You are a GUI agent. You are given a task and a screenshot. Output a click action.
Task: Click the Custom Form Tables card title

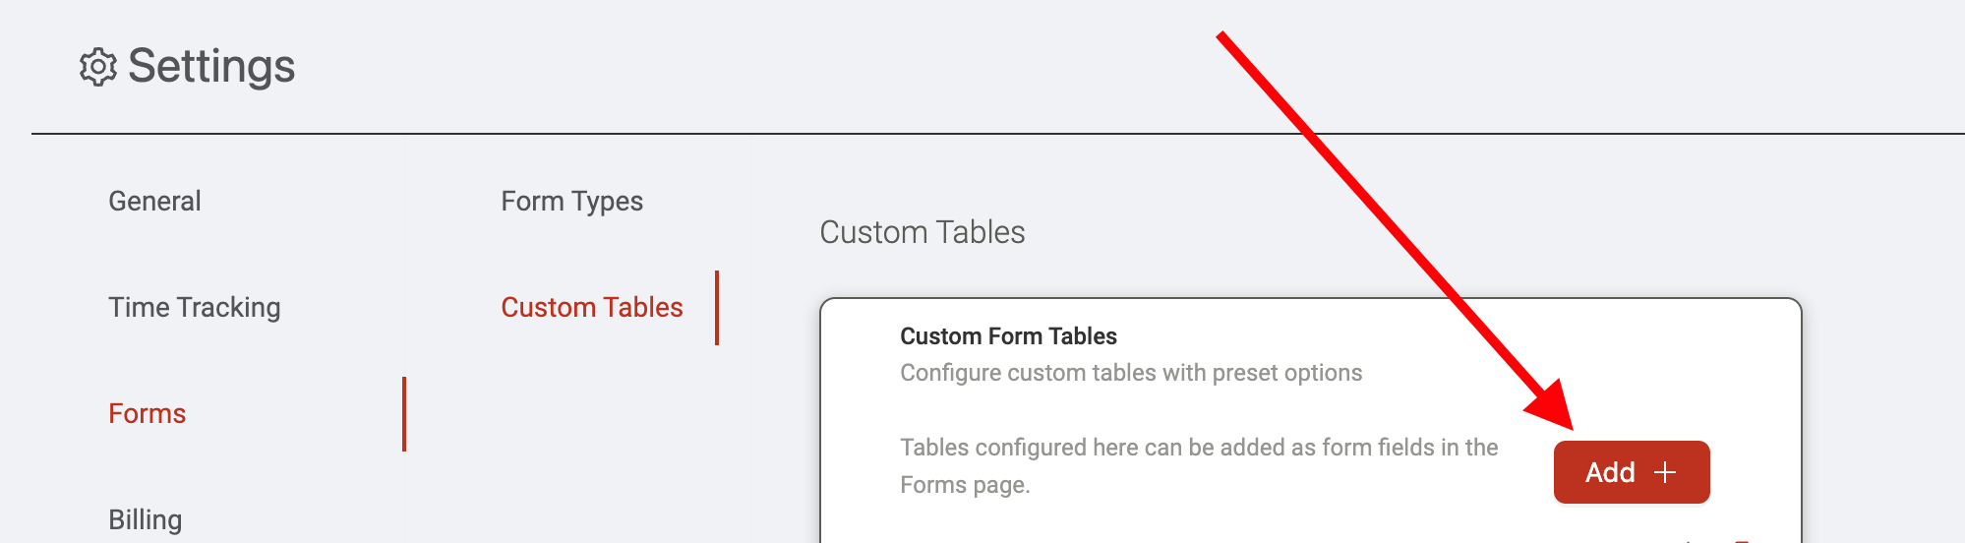click(1008, 336)
